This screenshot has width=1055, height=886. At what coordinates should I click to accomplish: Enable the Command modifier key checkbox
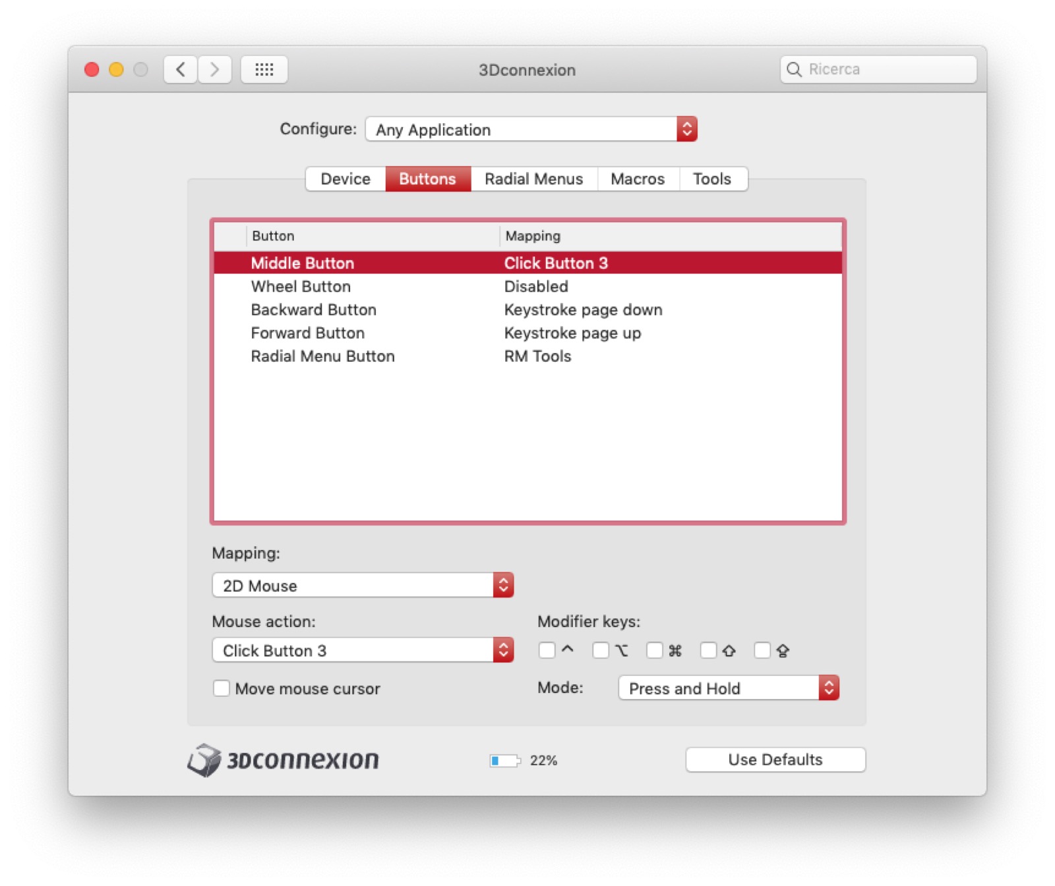pos(655,650)
